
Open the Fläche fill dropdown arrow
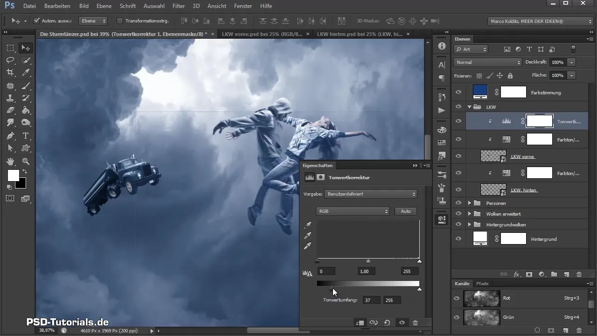[x=571, y=75]
